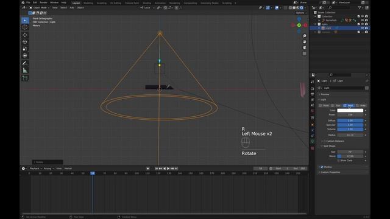The image size is (390, 219).
Task: Select the Annotate tool
Action: [25, 63]
